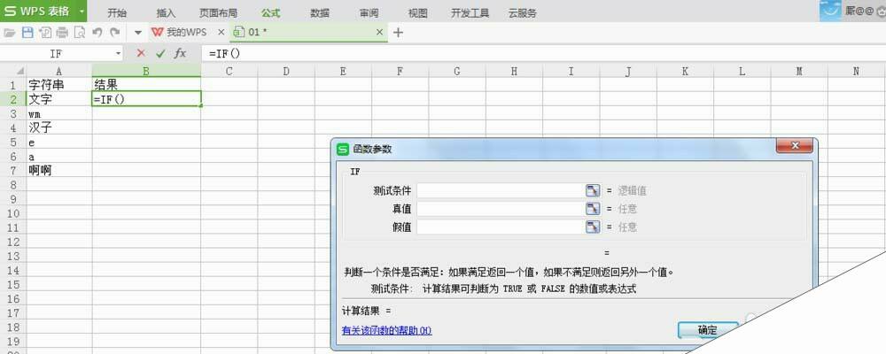Viewport: 886px width, 354px height.
Task: Click range selector beside 测试条件 field
Action: [592, 190]
